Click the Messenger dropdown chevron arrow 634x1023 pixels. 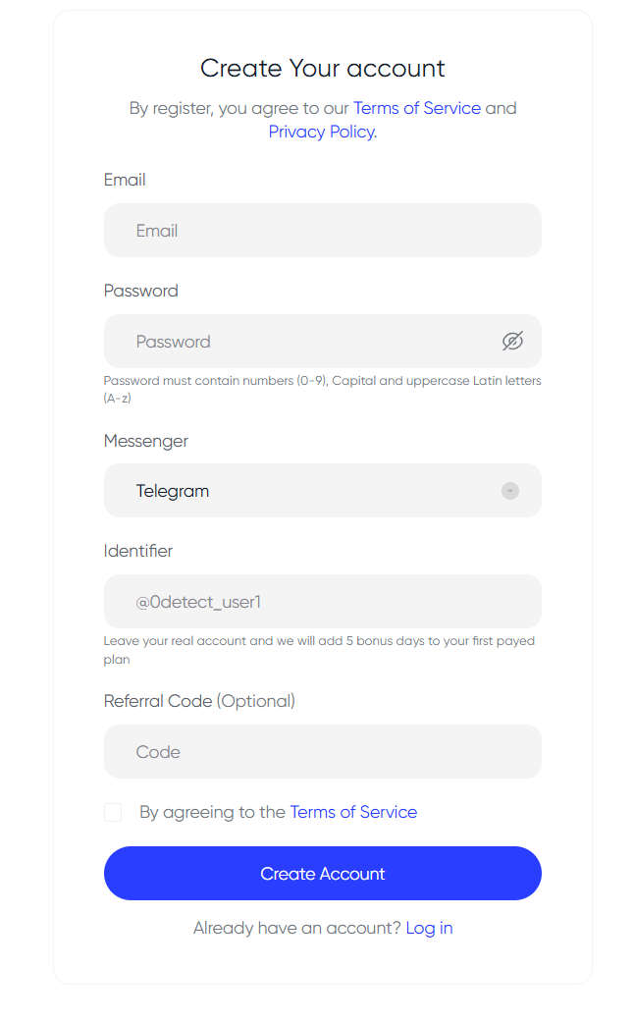tap(510, 491)
